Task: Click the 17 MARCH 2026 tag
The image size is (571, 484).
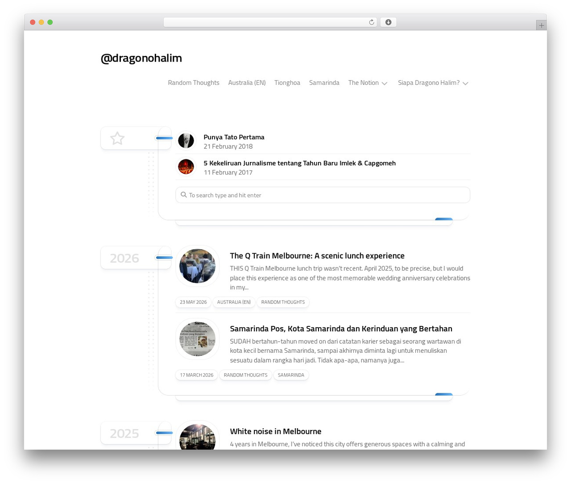Action: pyautogui.click(x=197, y=375)
